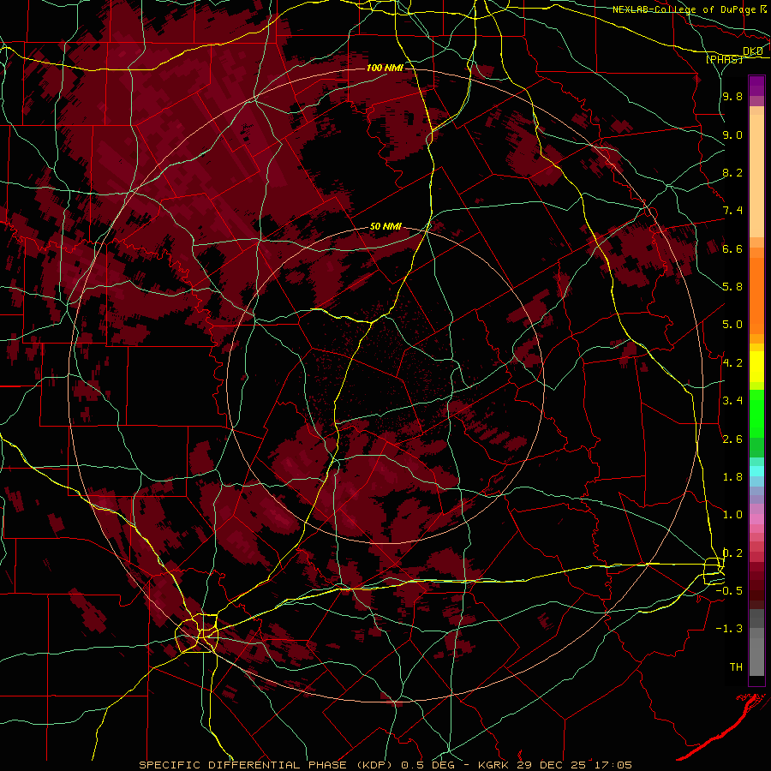Image resolution: width=771 pixels, height=771 pixels.
Task: Click the -1.3 scale value
Action: [x=729, y=629]
